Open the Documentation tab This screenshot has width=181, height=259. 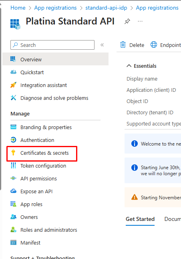[x=173, y=219]
